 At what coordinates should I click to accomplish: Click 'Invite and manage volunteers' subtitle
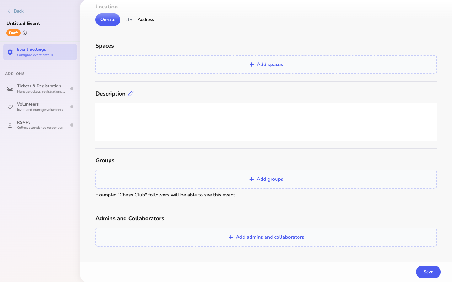pyautogui.click(x=40, y=110)
